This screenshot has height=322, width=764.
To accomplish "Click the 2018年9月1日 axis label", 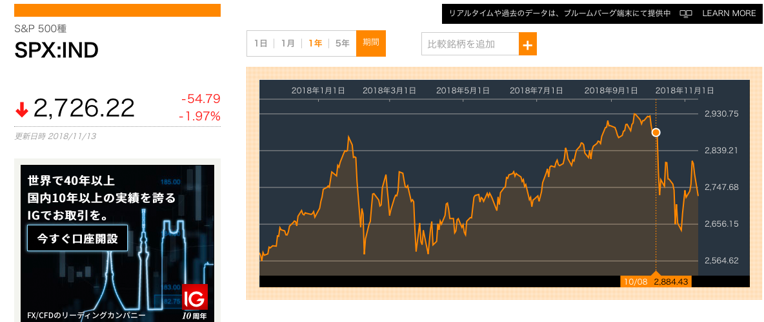I will point(611,90).
